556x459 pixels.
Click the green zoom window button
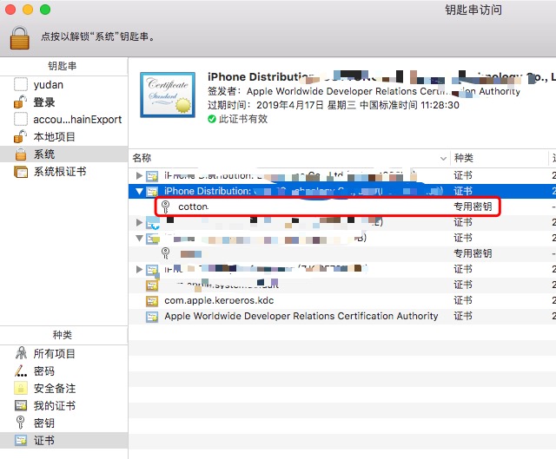(45, 10)
